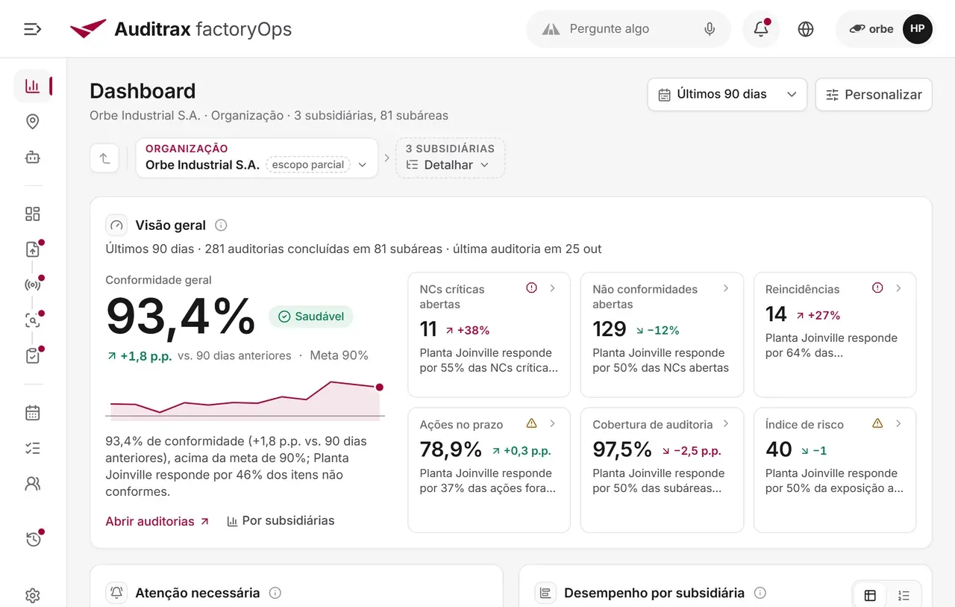The image size is (955, 607).
Task: Open the HP user avatar
Action: coord(917,29)
